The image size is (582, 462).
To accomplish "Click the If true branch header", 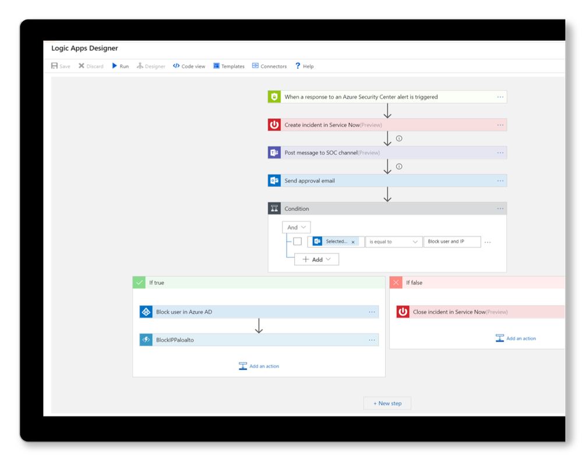I will [x=259, y=283].
